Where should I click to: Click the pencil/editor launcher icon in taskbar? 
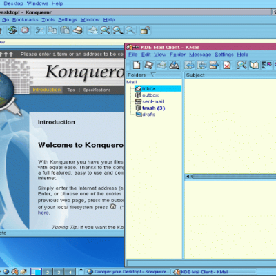point(23,272)
